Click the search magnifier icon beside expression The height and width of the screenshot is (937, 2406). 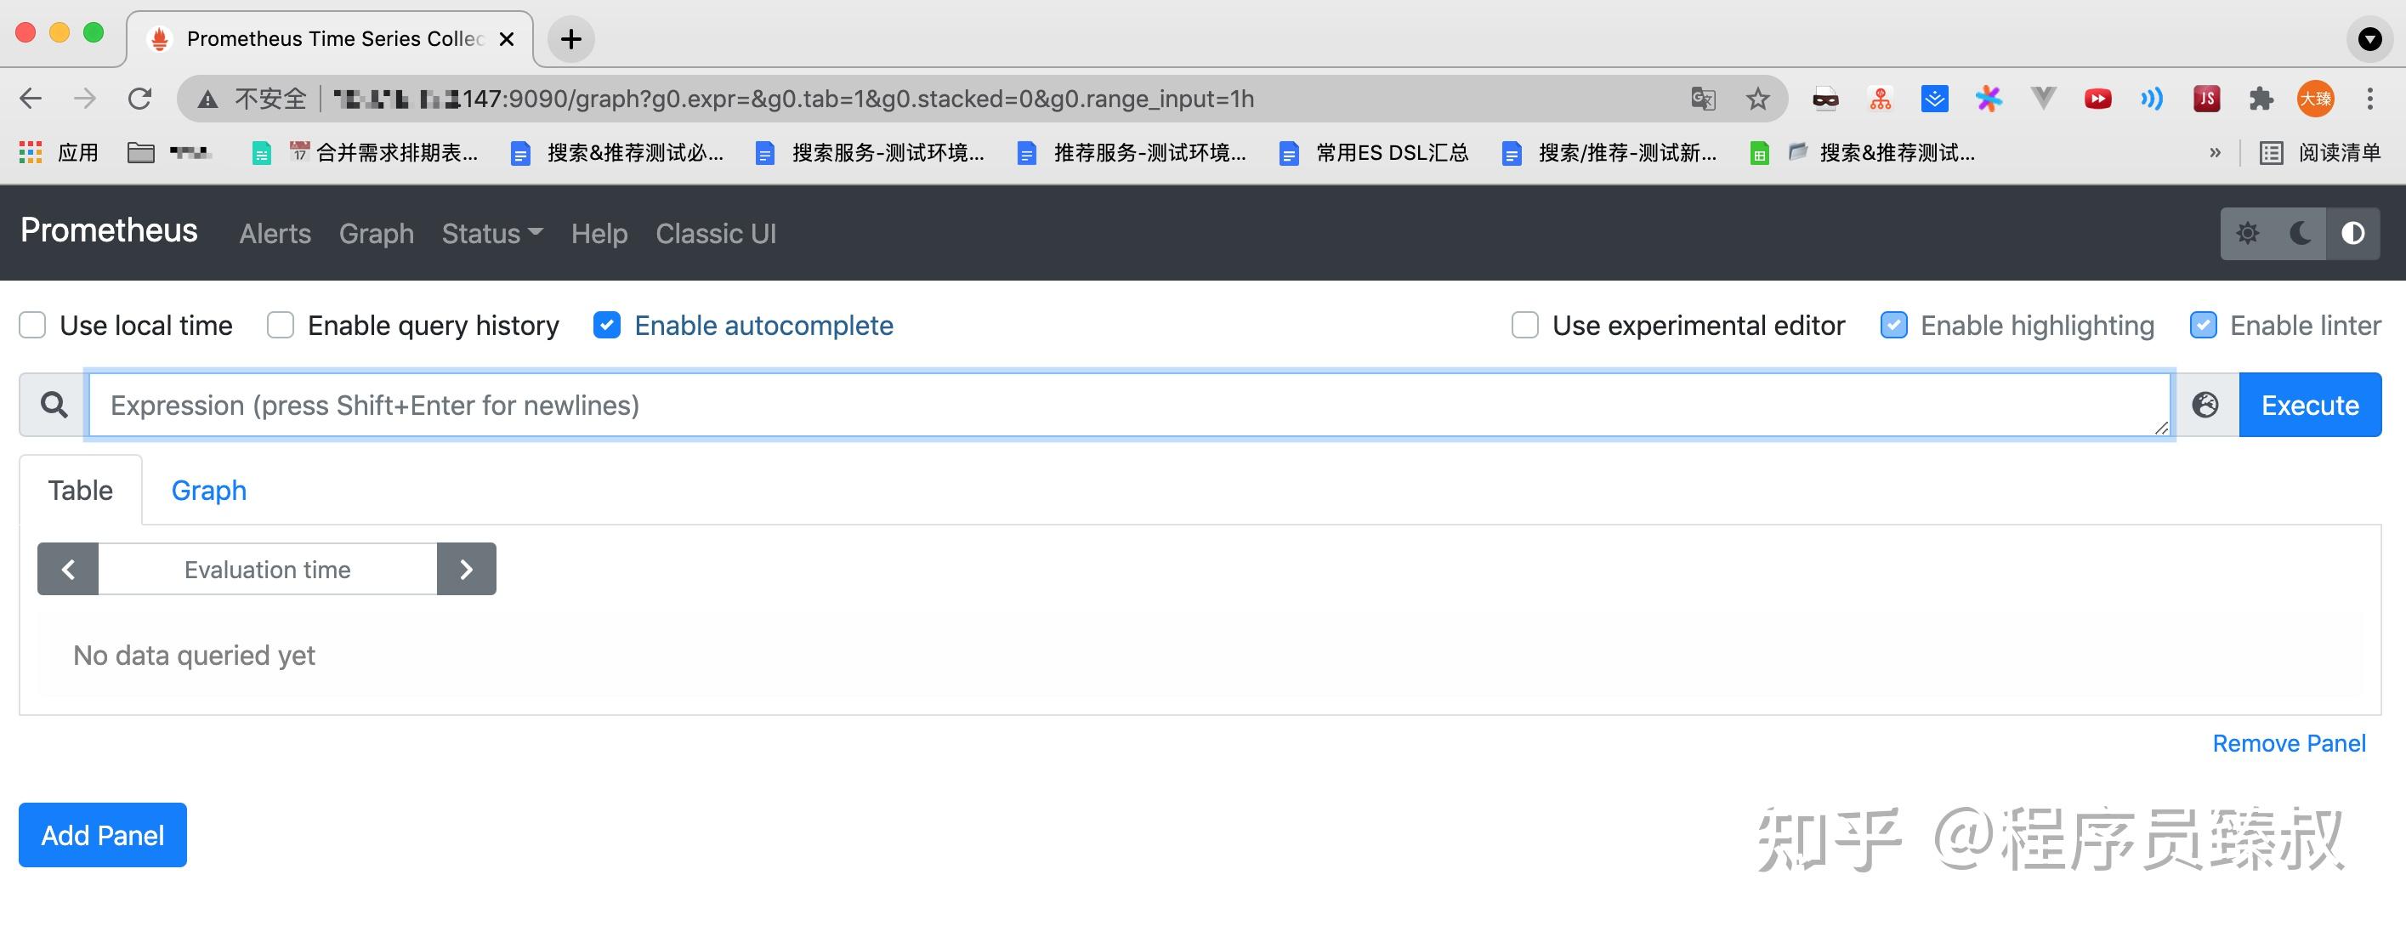point(54,405)
